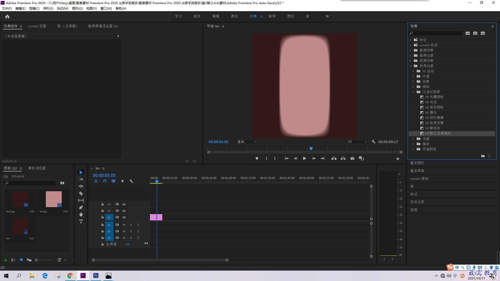Click the Add Marker icon in timeline
The width and height of the screenshot is (500, 281).
(x=122, y=181)
